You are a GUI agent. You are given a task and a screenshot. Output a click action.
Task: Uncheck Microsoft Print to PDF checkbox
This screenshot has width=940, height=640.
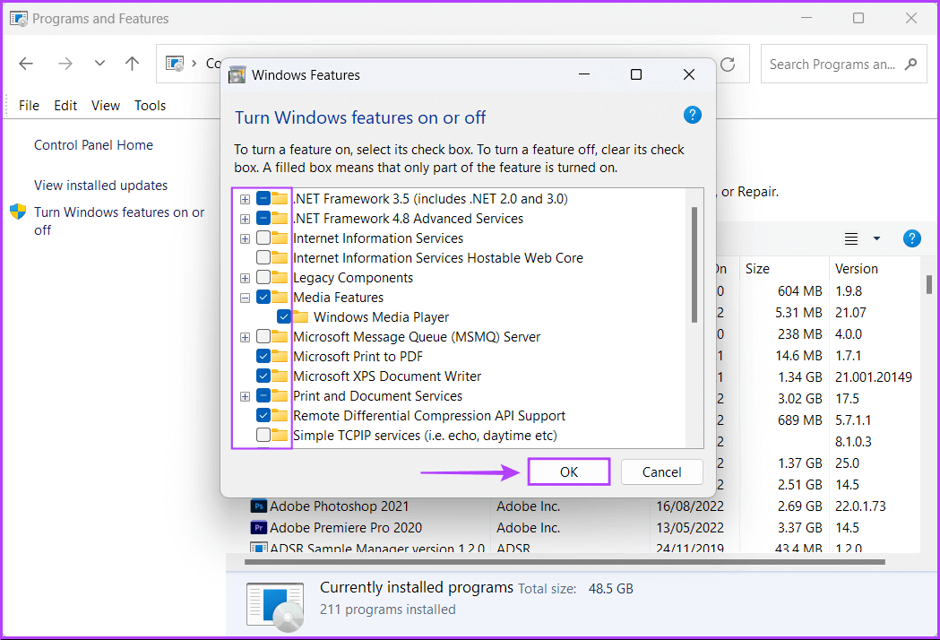pyautogui.click(x=263, y=356)
